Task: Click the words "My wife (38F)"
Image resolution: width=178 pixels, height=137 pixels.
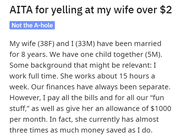Action: pyautogui.click(x=32, y=44)
